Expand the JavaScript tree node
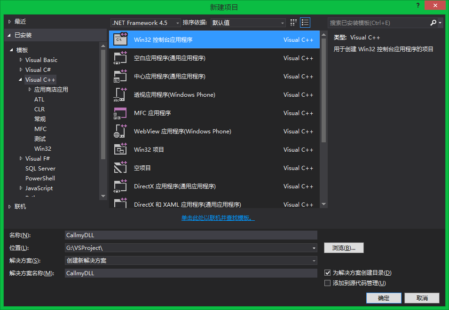 point(21,188)
